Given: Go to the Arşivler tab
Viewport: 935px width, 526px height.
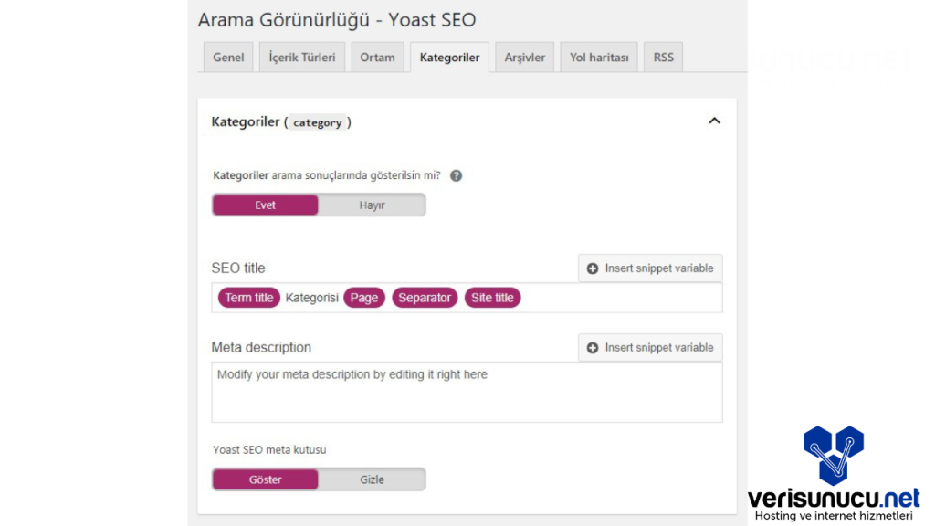Looking at the screenshot, I should click(524, 58).
